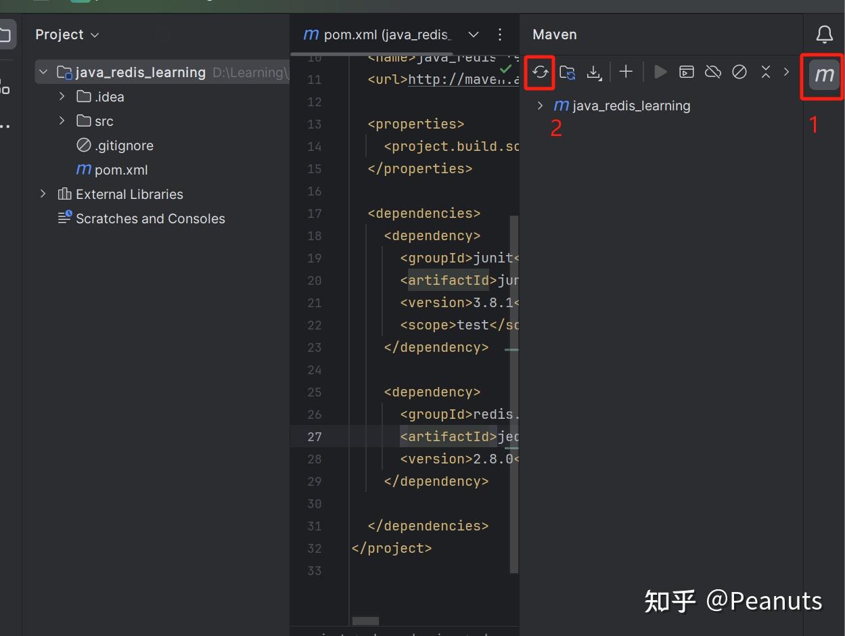Run a Maven goal with the play icon
Screen dimensions: 845x636
pyautogui.click(x=660, y=72)
